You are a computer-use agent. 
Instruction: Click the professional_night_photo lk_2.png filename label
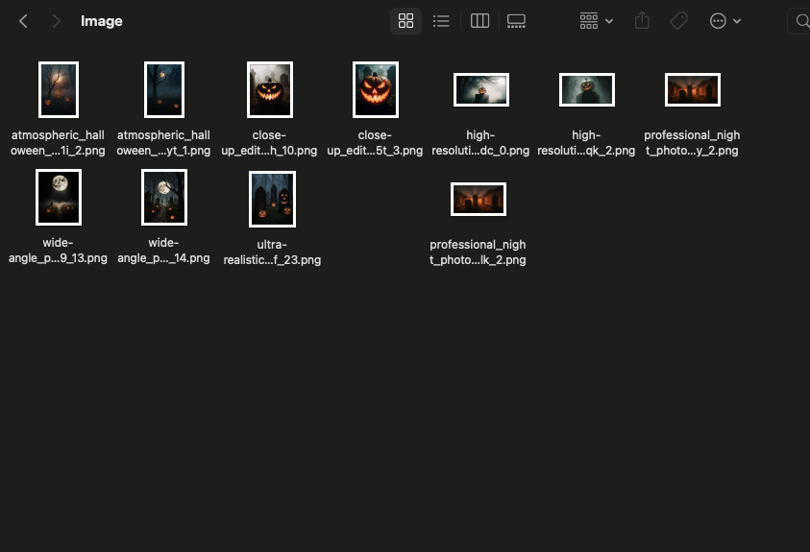coord(478,252)
